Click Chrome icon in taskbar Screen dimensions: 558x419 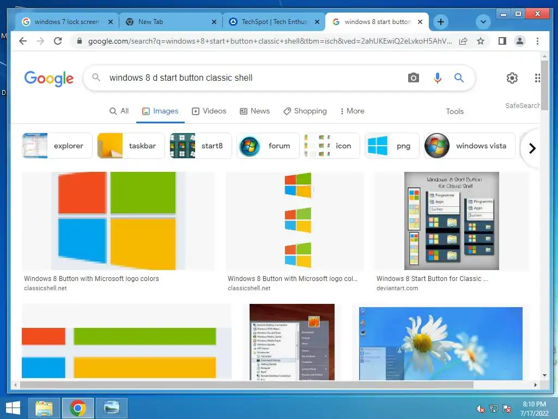78,408
